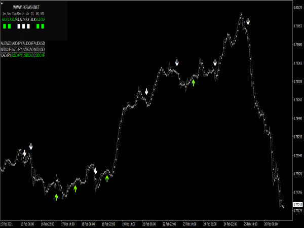
Task: Choose the 1h timeframe label
Action: (x=23, y=14)
